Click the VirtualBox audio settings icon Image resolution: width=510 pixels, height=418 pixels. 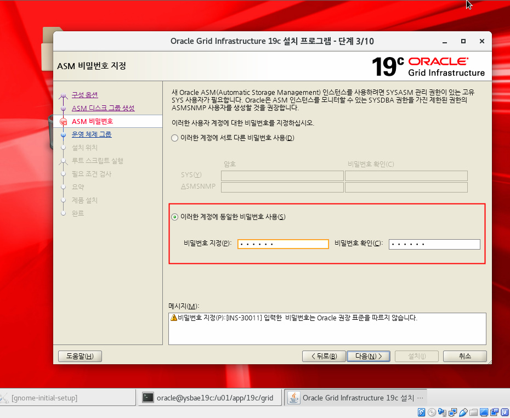(x=443, y=412)
